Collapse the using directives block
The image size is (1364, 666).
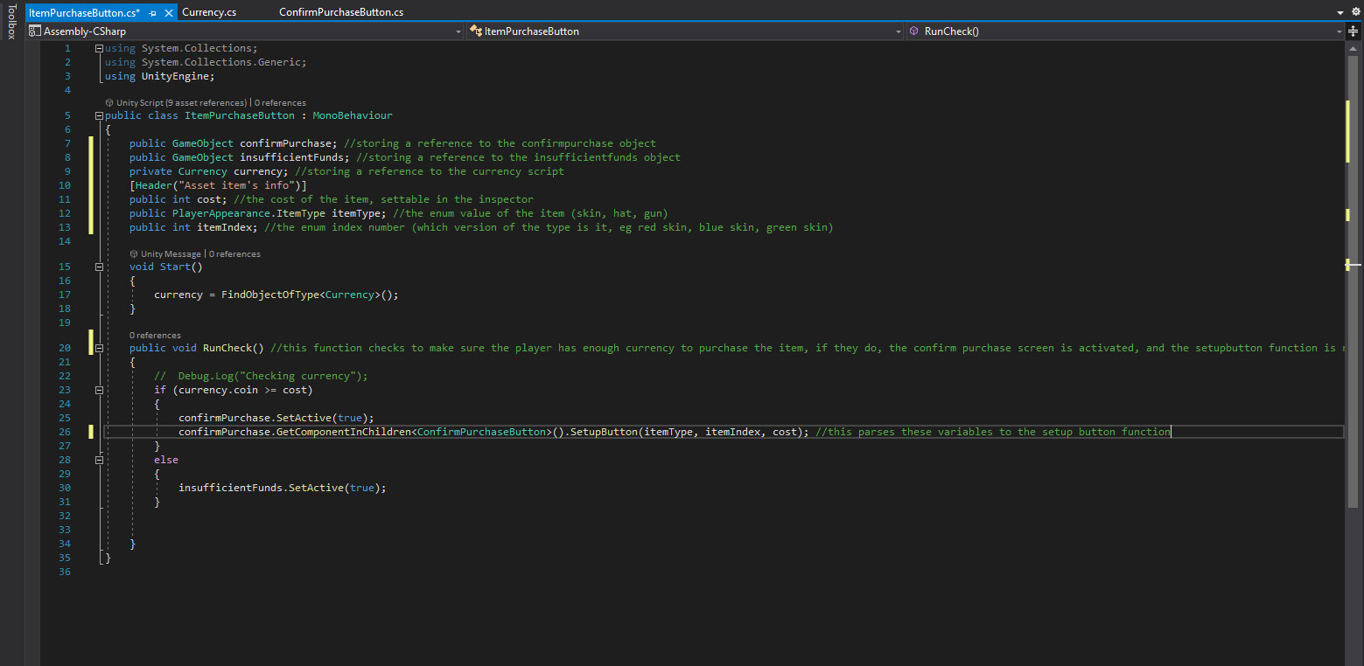click(x=99, y=48)
